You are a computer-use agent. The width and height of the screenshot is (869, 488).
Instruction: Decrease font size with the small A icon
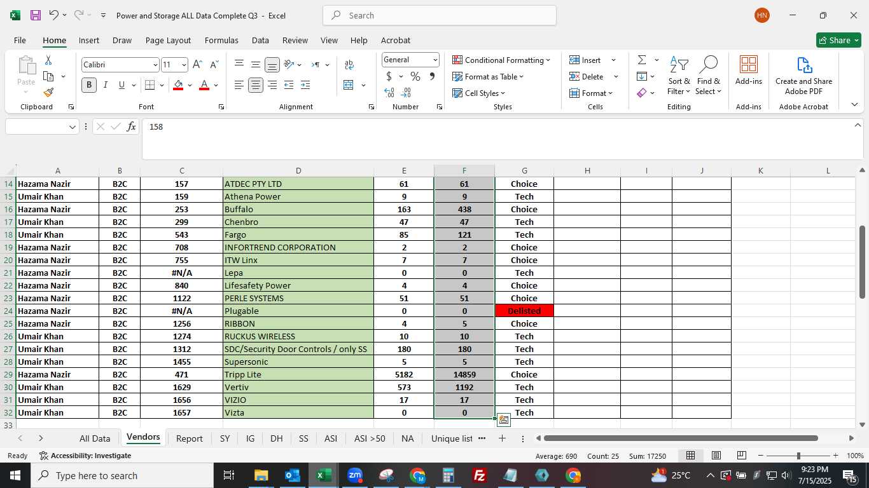(214, 64)
